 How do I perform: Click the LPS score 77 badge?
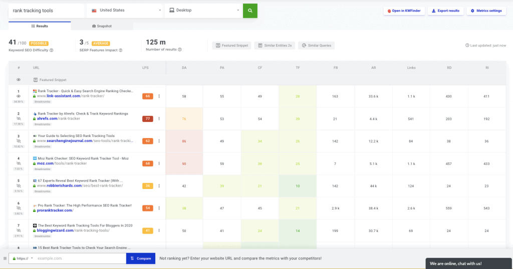[x=148, y=119]
